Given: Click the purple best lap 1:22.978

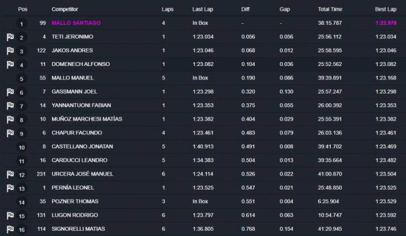Looking at the screenshot, I should pos(385,23).
